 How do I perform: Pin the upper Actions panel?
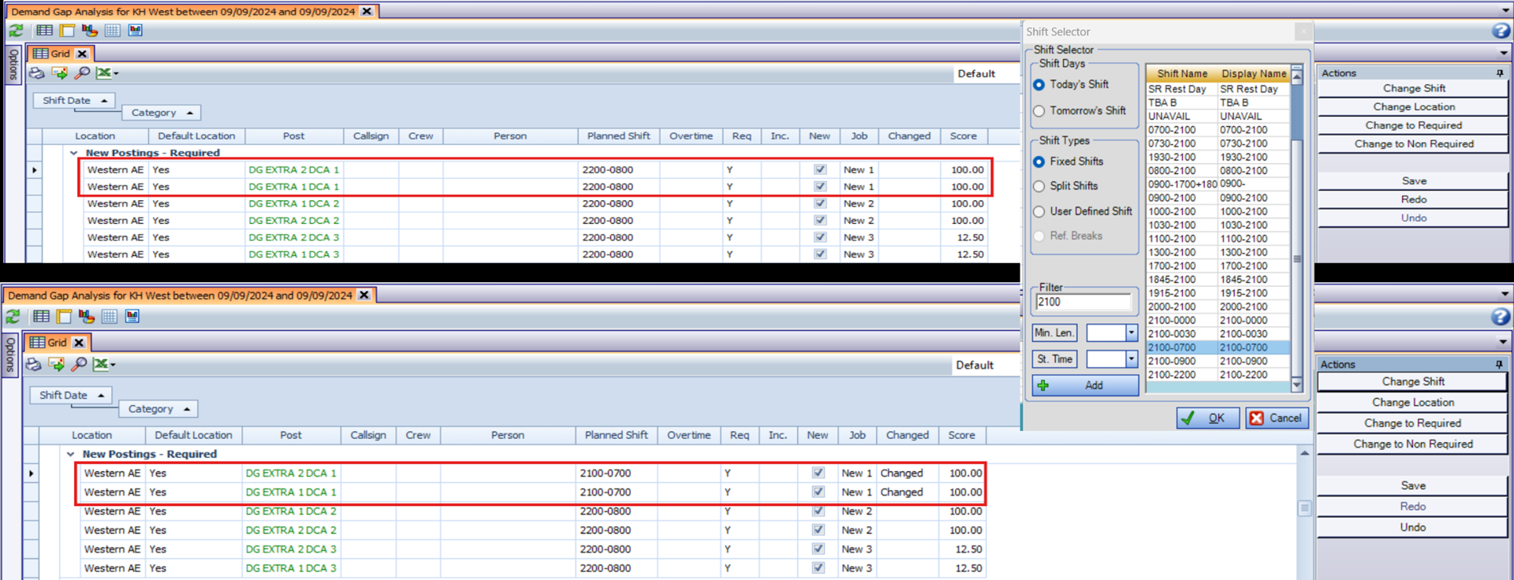coord(1499,73)
